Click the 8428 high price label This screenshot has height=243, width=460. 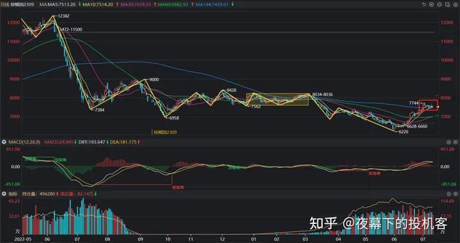[231, 91]
